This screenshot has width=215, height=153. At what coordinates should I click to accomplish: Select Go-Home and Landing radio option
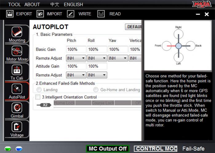(96, 90)
